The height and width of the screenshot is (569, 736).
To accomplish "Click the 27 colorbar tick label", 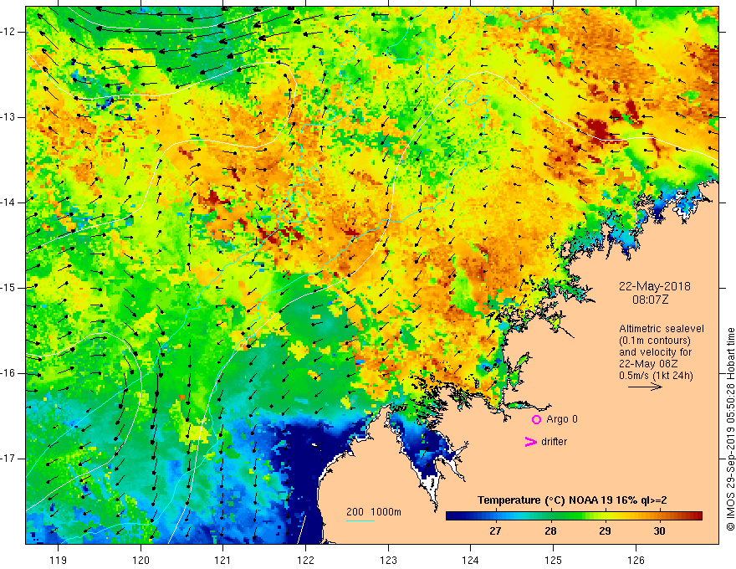I will point(495,531).
